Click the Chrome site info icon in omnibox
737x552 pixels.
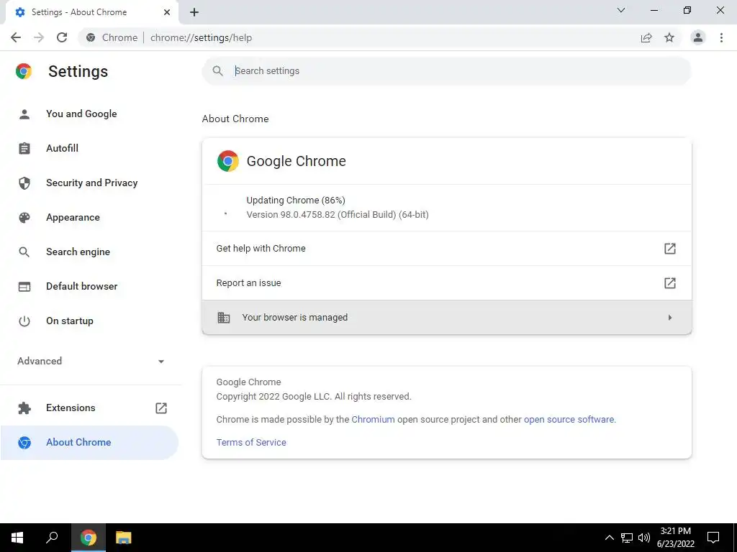[x=91, y=37]
